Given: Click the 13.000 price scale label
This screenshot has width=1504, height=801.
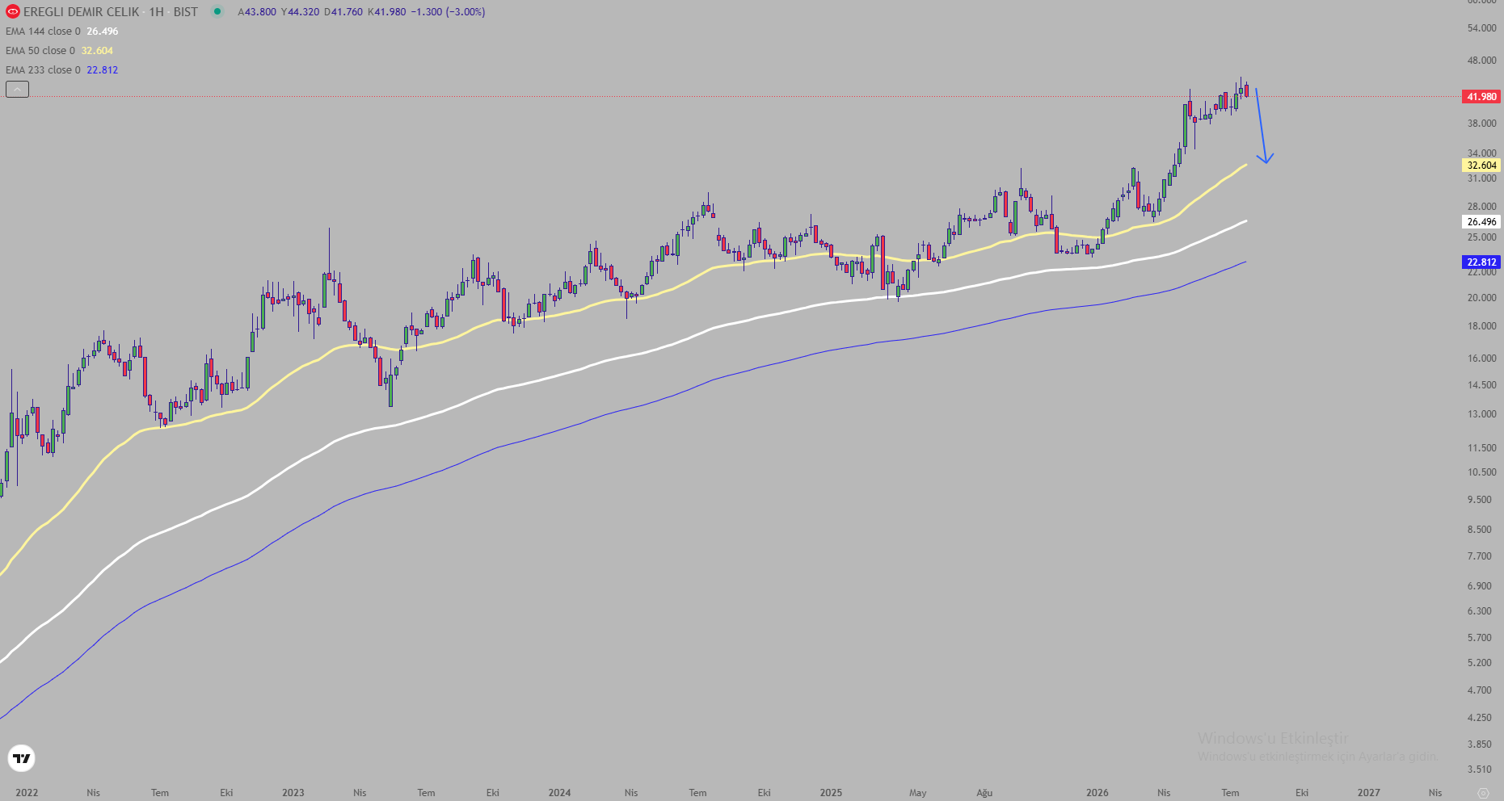Looking at the screenshot, I should (1482, 414).
